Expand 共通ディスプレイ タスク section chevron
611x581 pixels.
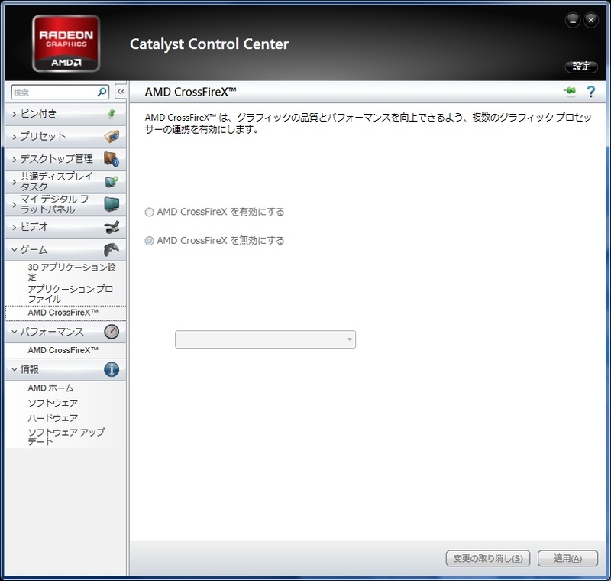point(14,182)
